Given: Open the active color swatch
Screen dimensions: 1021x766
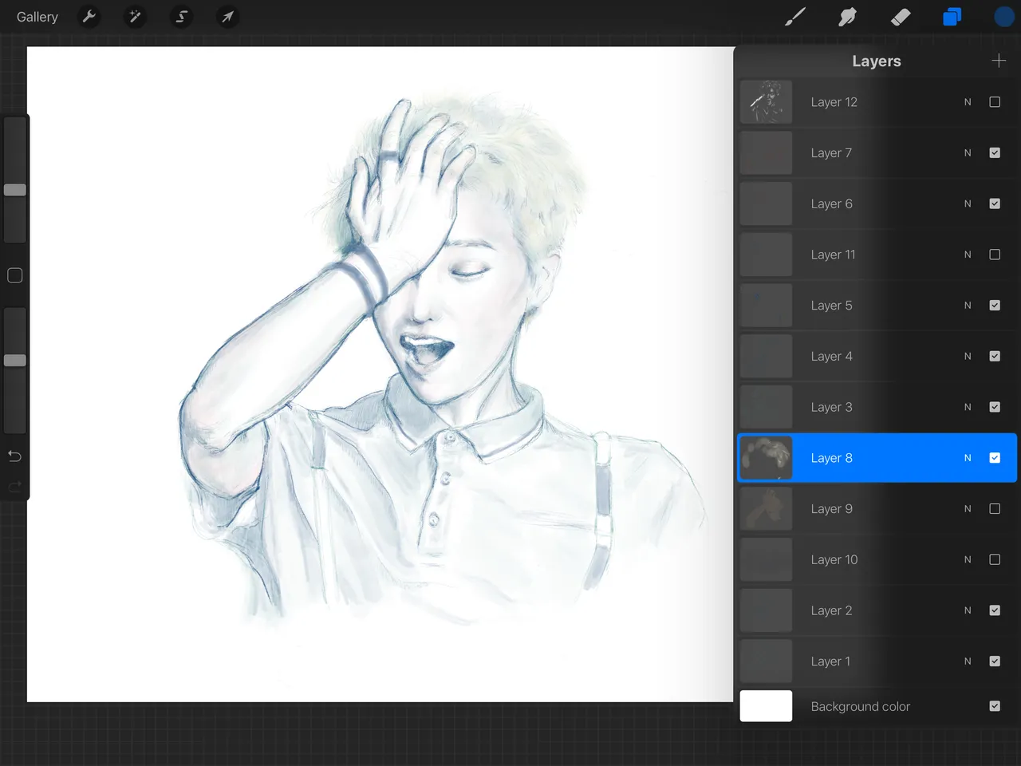Looking at the screenshot, I should coord(1003,17).
